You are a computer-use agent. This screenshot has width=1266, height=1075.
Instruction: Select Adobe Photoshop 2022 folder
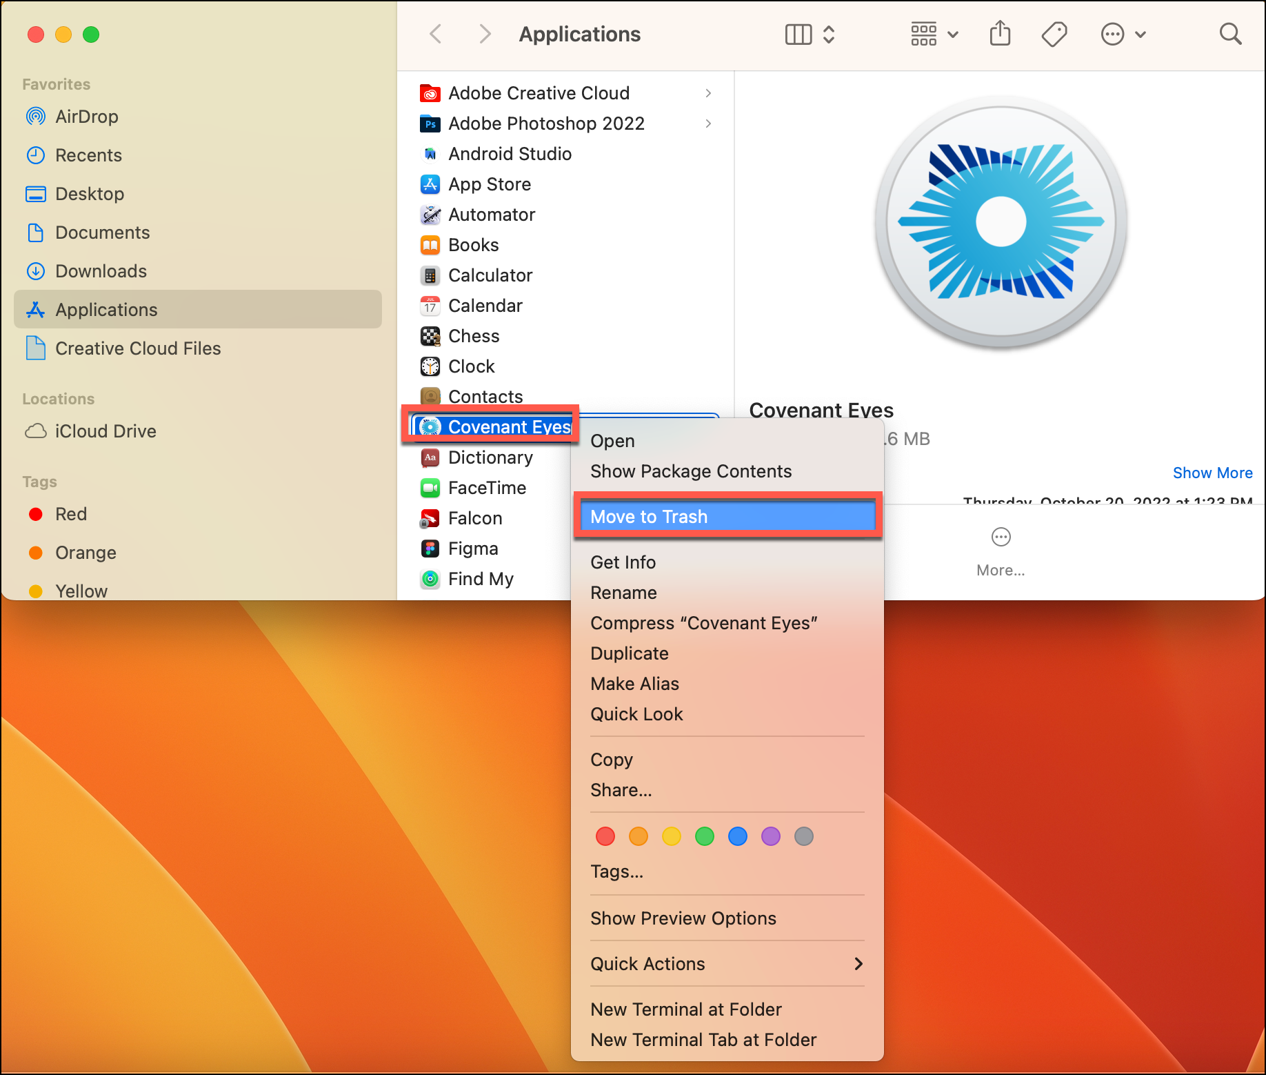(x=565, y=124)
